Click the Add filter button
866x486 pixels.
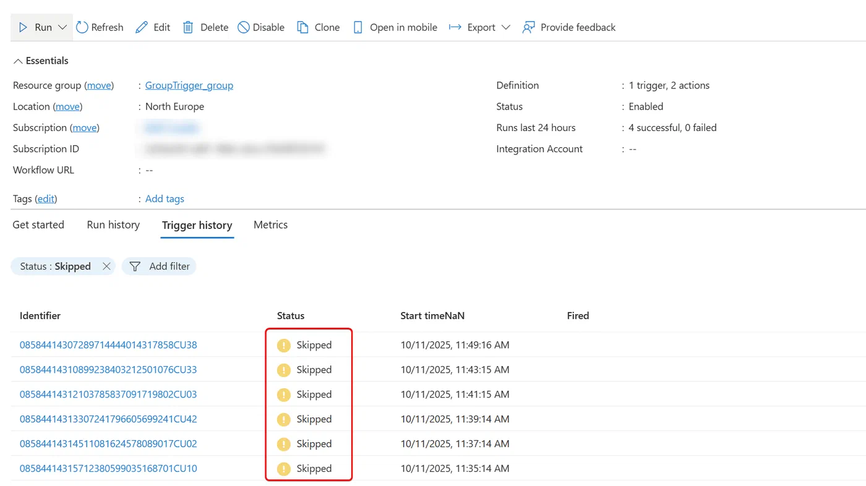coord(159,266)
